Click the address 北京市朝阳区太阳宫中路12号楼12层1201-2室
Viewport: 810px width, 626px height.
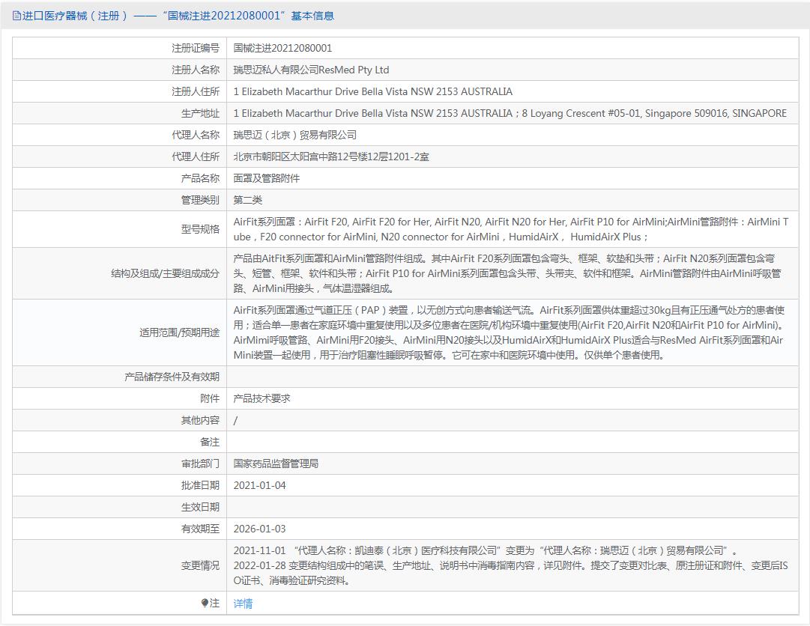pos(331,156)
